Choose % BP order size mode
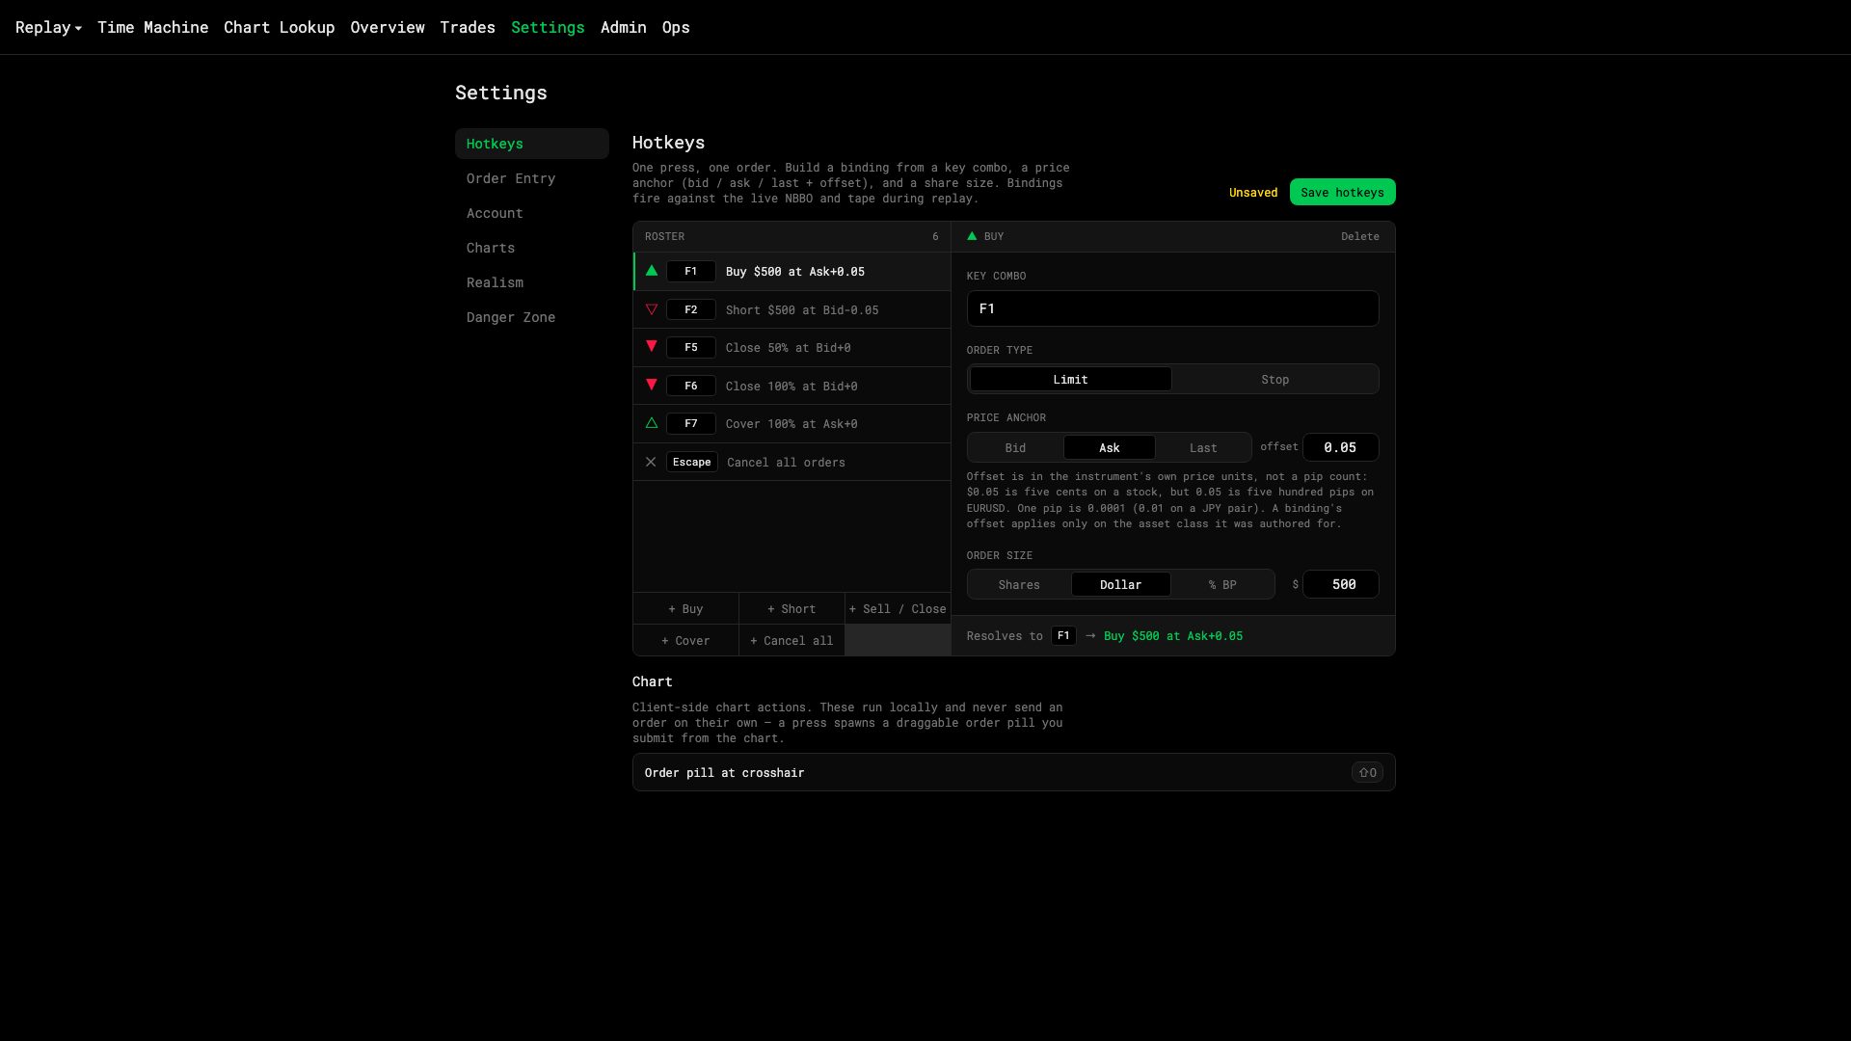 pos(1222,584)
